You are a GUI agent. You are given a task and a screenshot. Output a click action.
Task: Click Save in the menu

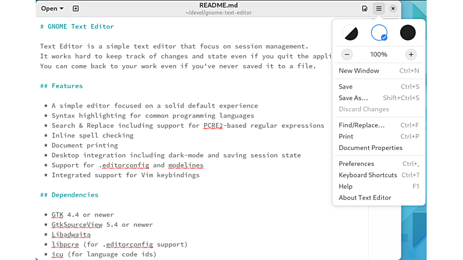click(x=345, y=87)
